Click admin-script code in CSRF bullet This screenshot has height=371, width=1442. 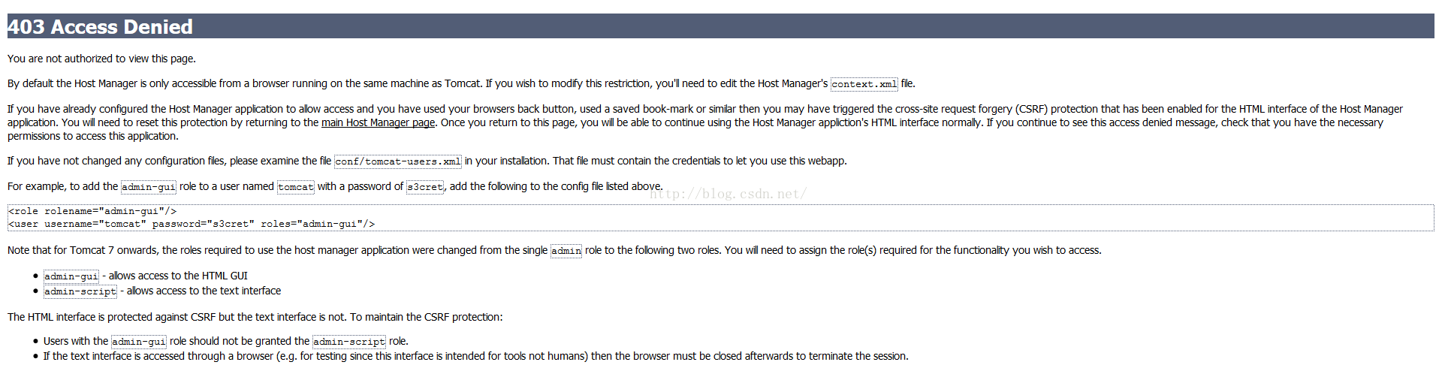point(349,342)
